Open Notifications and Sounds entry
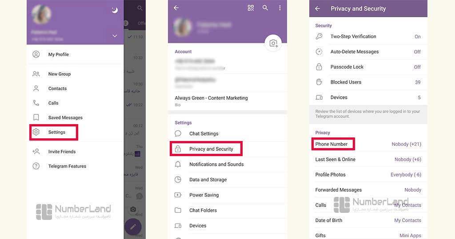 click(216, 164)
